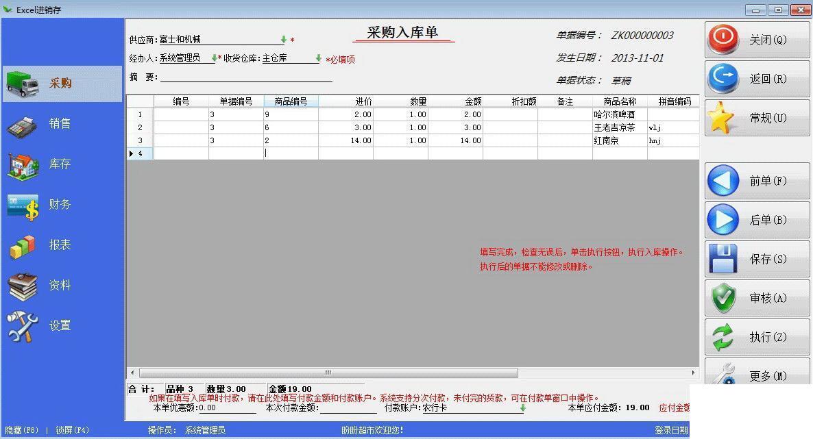Click the 保存(S) button label

pyautogui.click(x=768, y=259)
